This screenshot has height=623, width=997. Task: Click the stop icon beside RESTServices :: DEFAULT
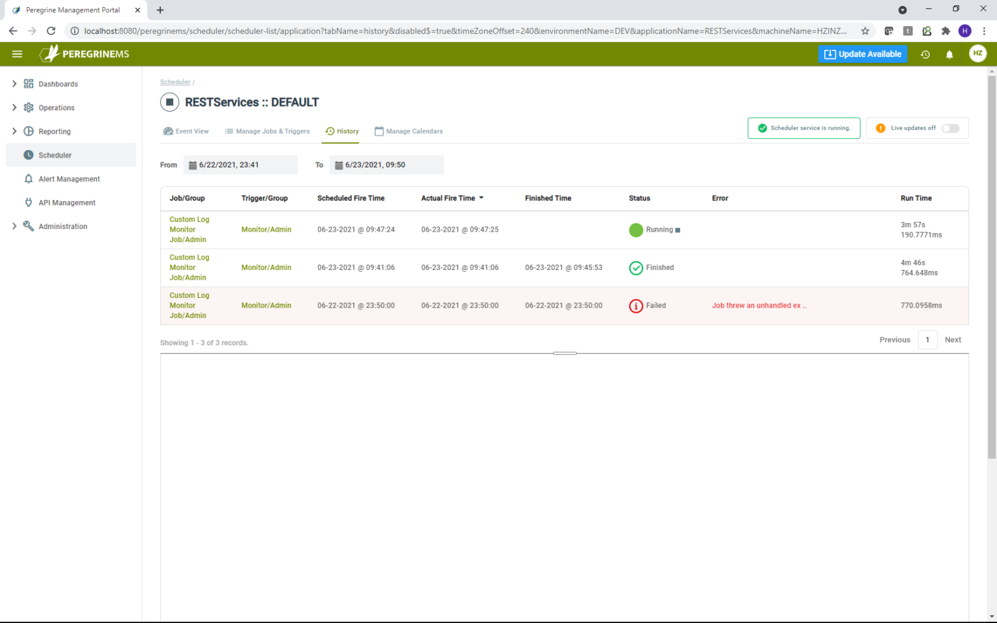click(x=169, y=102)
